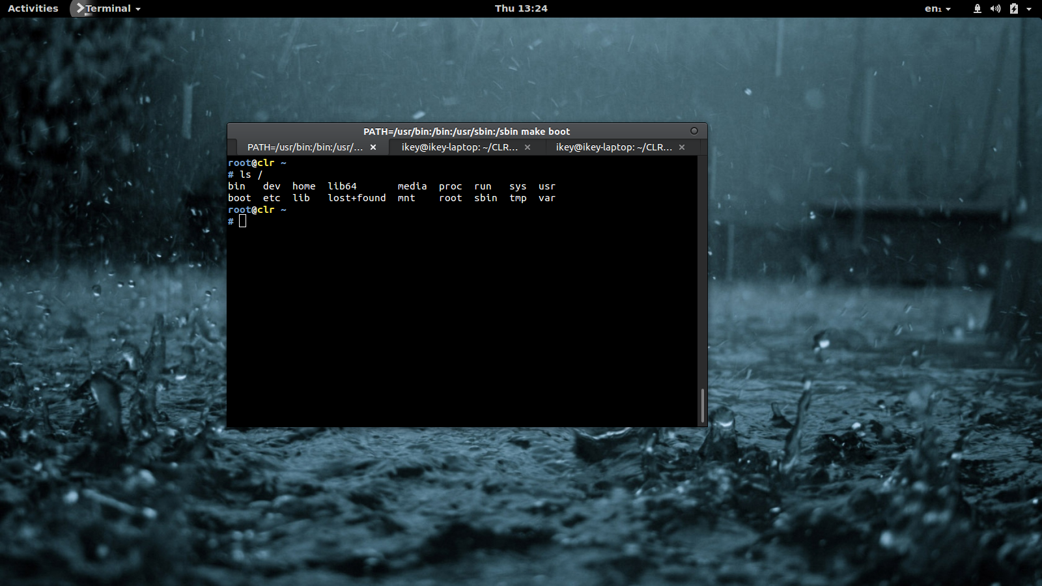The height and width of the screenshot is (586, 1042).
Task: Click the 'proc' directory name
Action: point(450,186)
